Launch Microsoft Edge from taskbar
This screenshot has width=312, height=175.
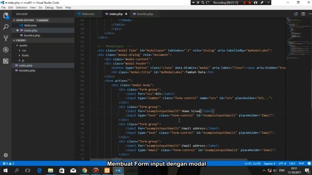pos(39,171)
